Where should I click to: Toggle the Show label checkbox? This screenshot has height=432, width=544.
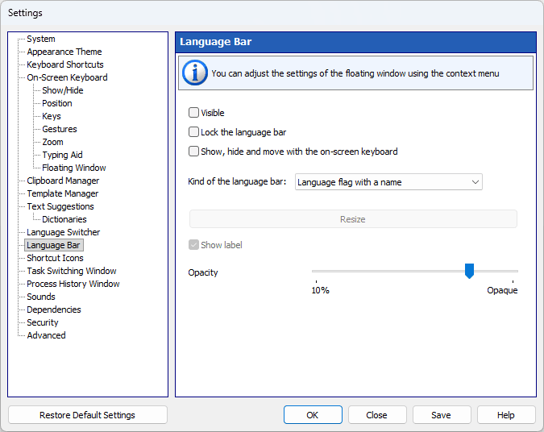click(x=193, y=245)
